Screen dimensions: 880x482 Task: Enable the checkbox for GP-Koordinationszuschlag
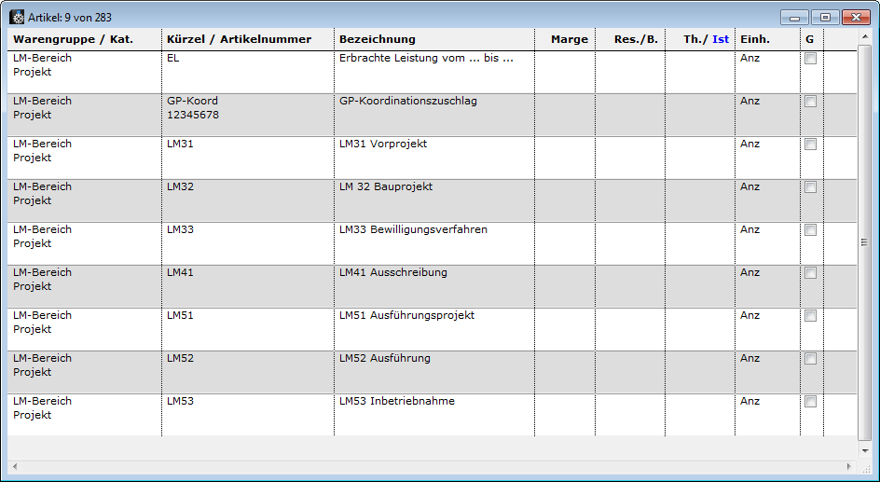click(810, 102)
